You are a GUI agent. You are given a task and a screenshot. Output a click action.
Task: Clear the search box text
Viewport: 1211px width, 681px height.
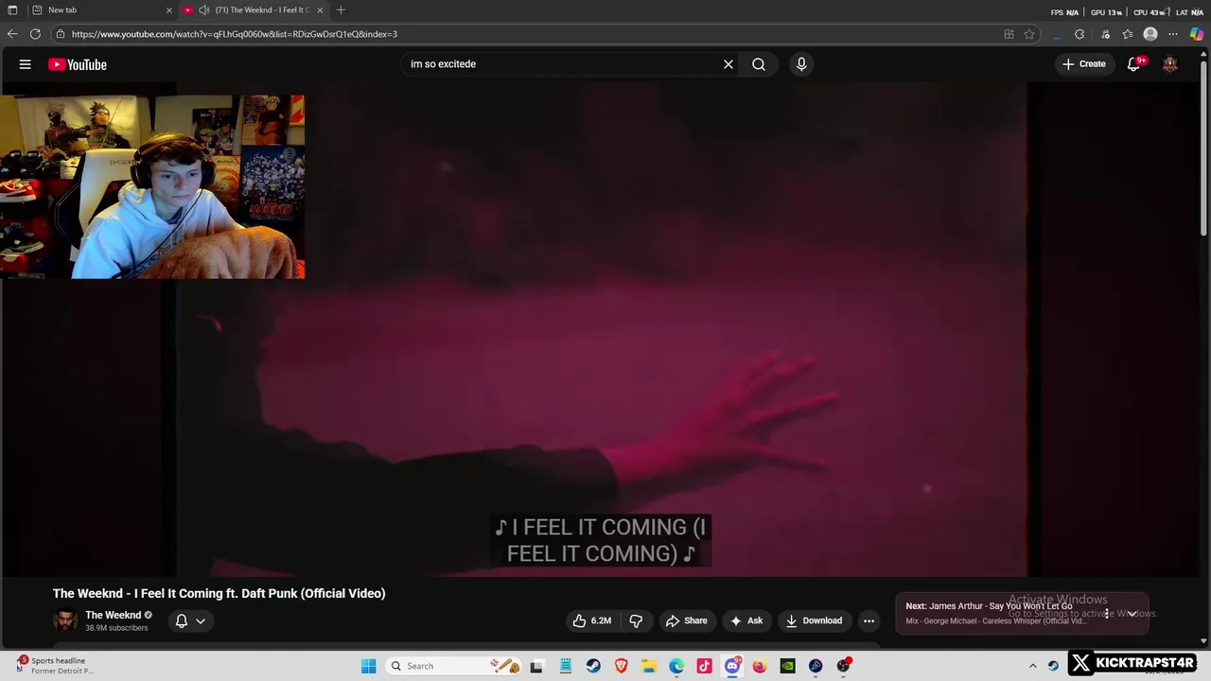(728, 64)
